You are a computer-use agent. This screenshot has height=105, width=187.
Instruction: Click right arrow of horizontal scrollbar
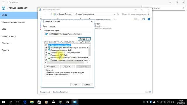87,62
